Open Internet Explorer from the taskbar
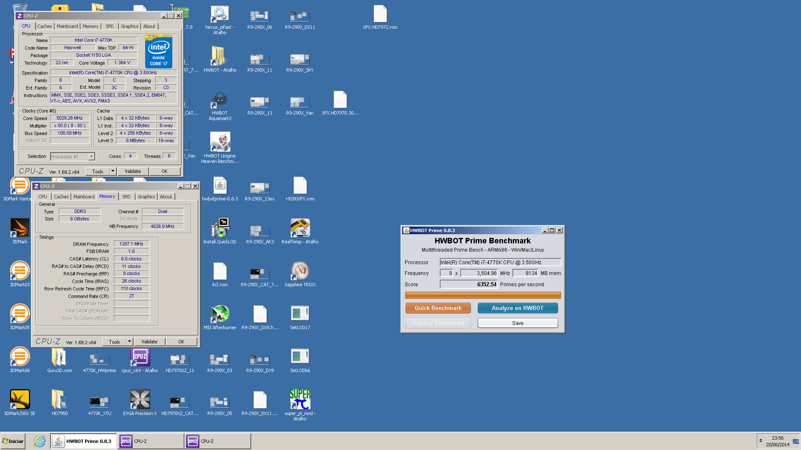Viewport: 801px width, 450px height. point(39,441)
